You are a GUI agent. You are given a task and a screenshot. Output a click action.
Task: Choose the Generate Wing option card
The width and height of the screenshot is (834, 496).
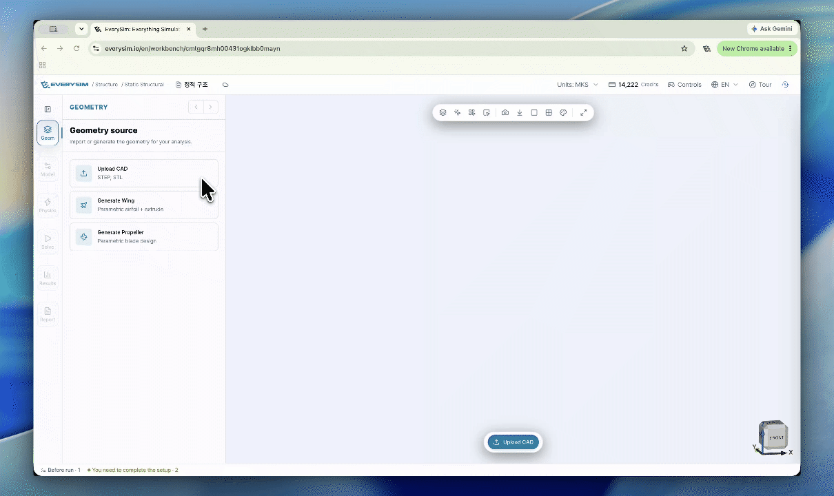[x=144, y=205]
